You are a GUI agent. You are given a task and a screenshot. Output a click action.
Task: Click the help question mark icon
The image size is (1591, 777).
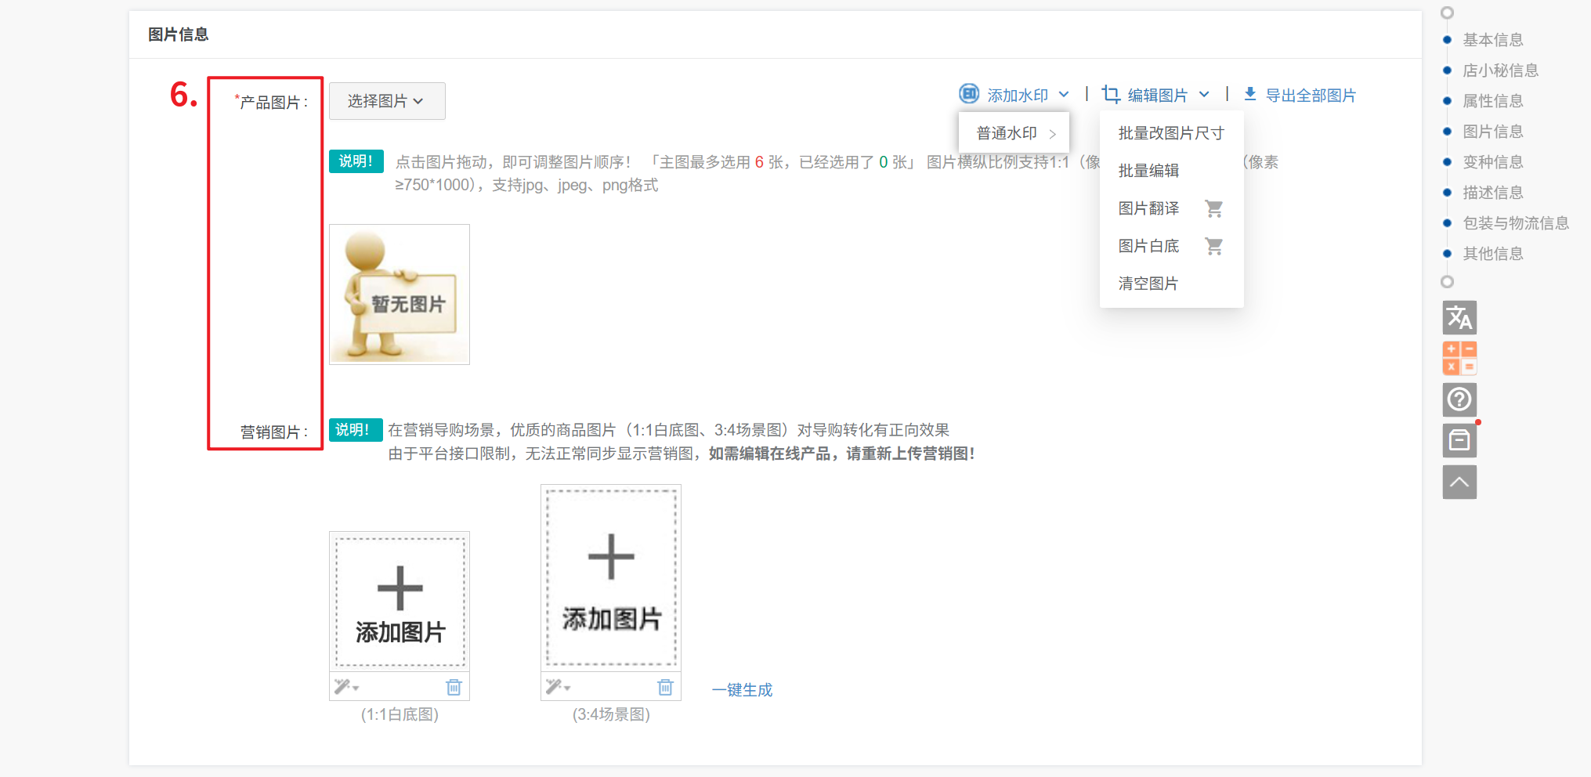pos(1459,400)
